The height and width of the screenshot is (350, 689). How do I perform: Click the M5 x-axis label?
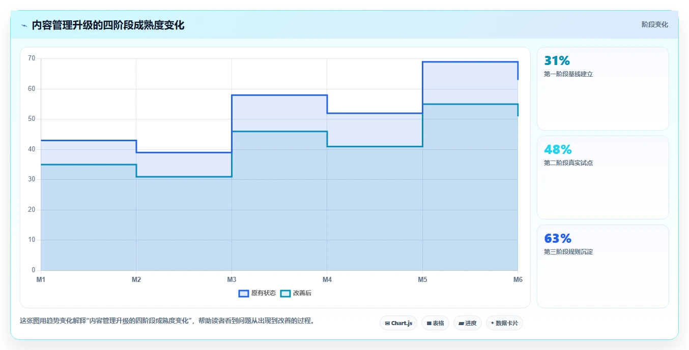(x=422, y=279)
